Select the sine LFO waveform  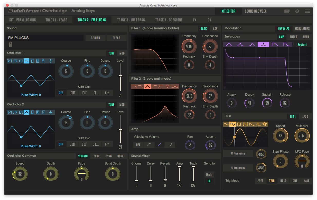(x=232, y=124)
